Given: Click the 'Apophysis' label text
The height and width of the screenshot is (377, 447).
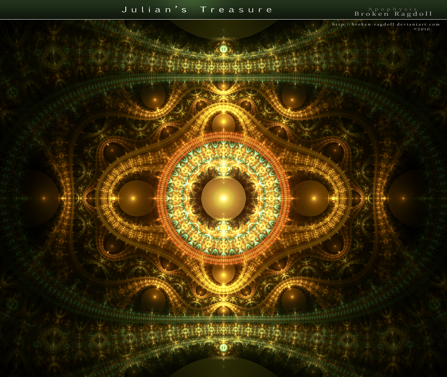Looking at the screenshot, I should [x=393, y=9].
